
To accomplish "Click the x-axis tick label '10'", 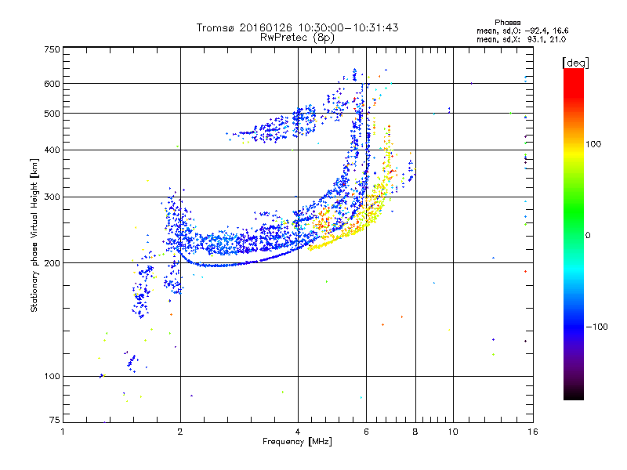I will point(453,432).
